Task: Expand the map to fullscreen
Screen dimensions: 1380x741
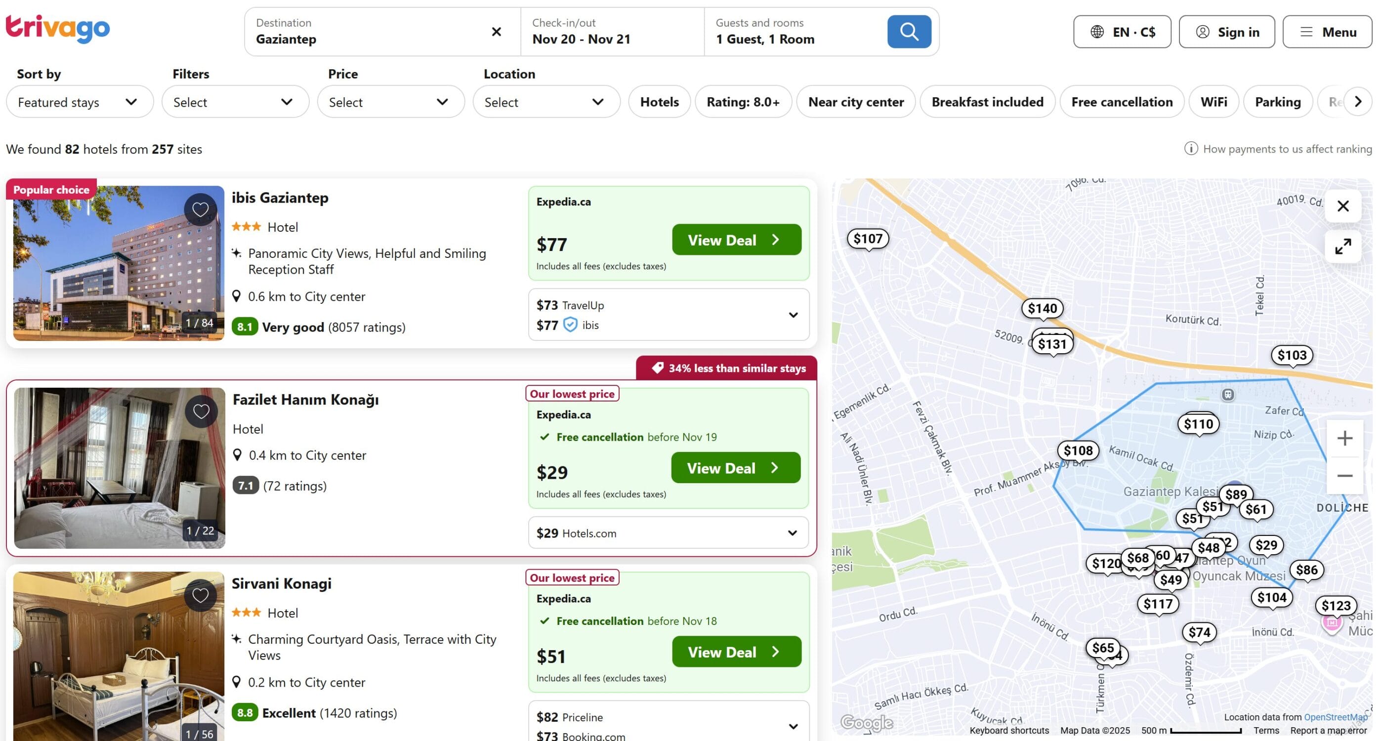Action: pyautogui.click(x=1342, y=247)
